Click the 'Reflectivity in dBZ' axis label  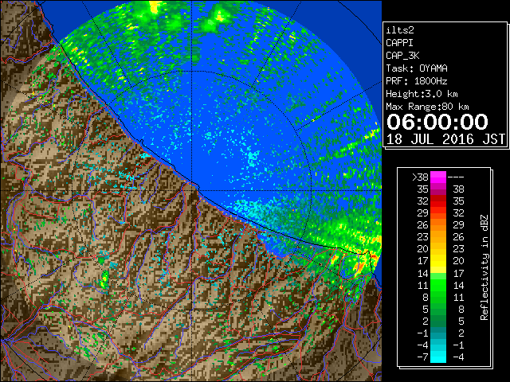click(x=484, y=267)
